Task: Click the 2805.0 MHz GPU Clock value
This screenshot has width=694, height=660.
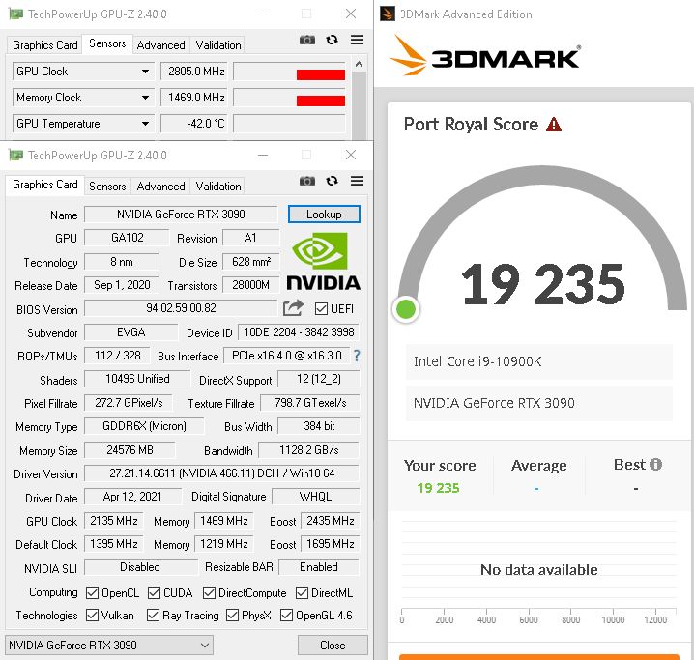Action: [x=193, y=72]
